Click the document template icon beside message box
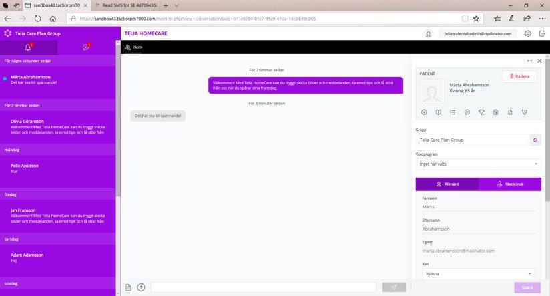Viewport: 550px width, 296px height. [x=128, y=287]
